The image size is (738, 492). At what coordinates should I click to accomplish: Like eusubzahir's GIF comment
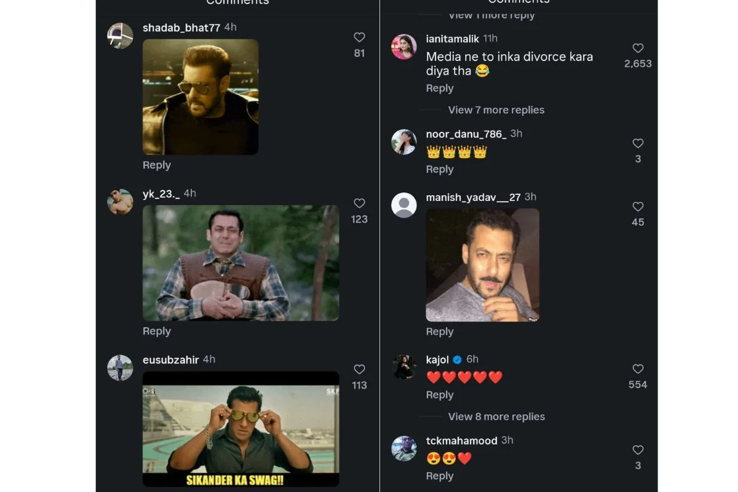[360, 370]
